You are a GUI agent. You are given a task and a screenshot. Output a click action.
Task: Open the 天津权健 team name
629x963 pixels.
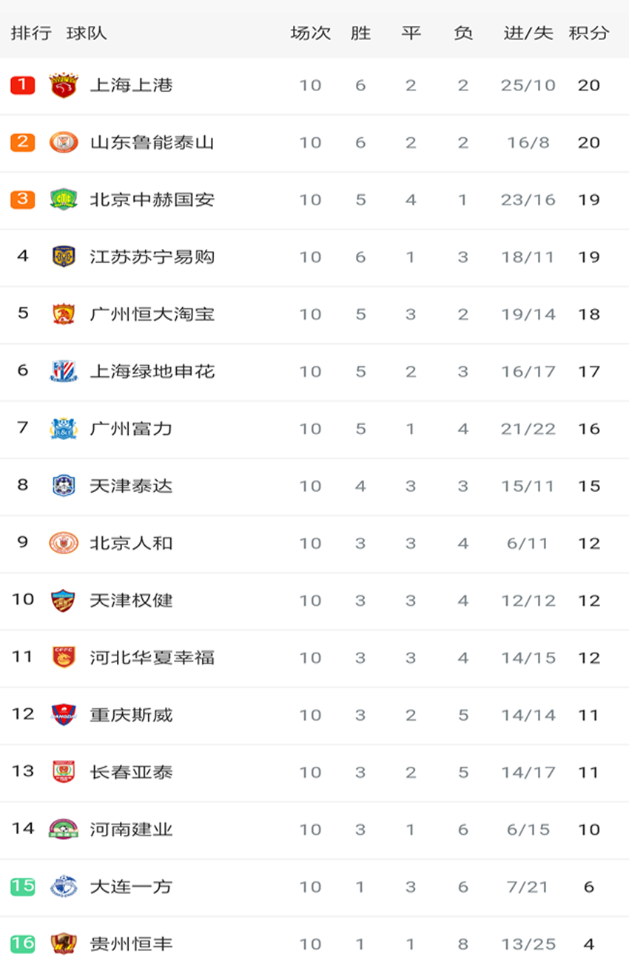pos(131,600)
